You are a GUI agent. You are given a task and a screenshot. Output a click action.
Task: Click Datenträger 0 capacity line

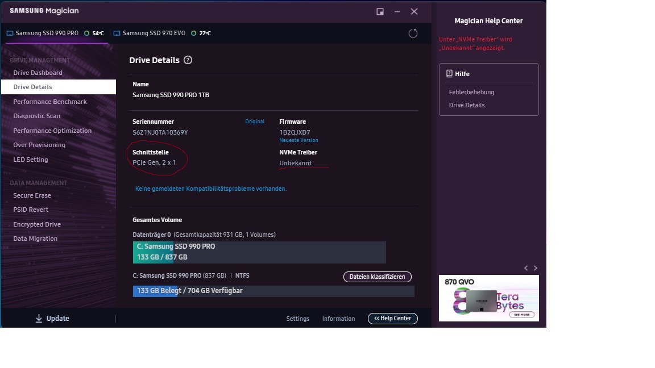click(204, 235)
